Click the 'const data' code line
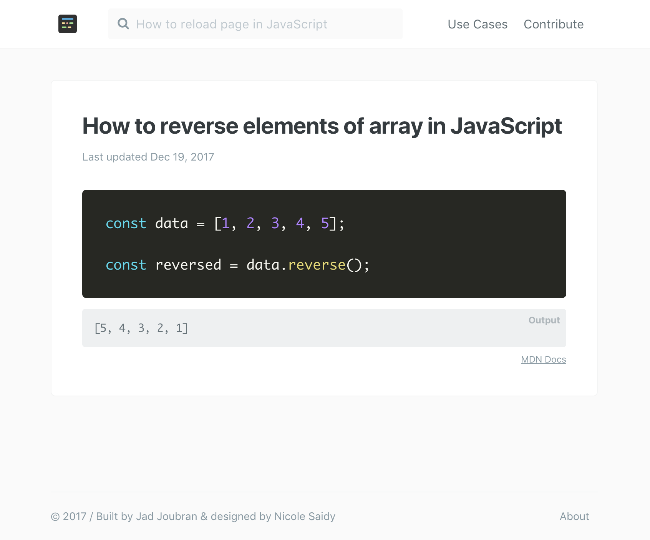 [225, 224]
